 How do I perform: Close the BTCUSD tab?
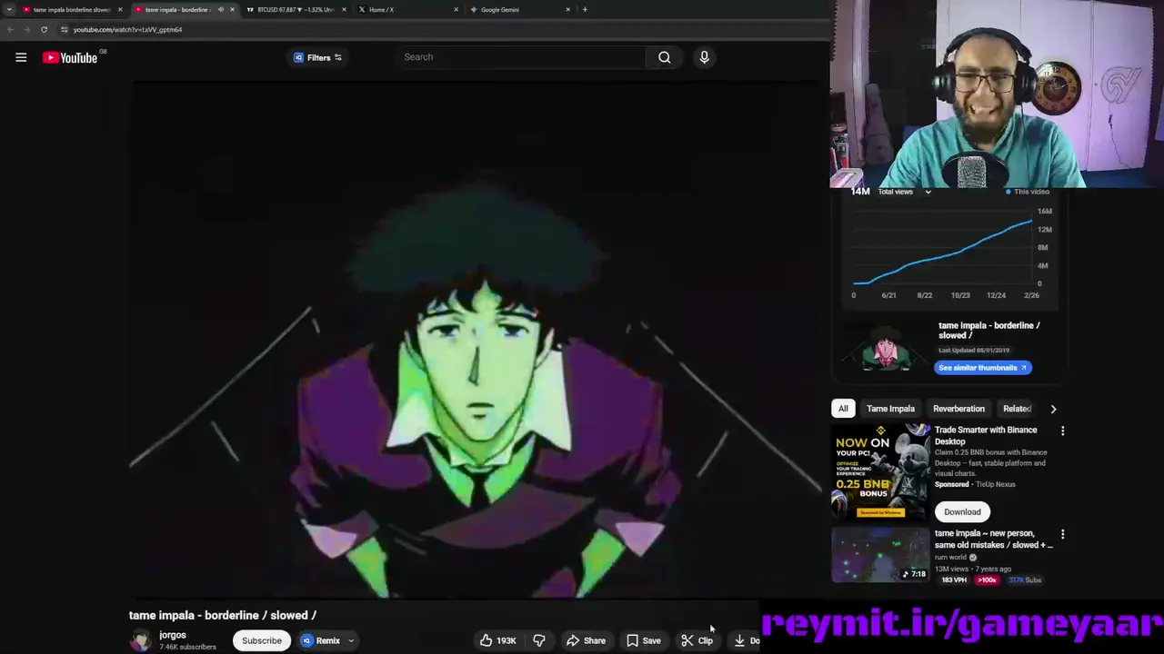tap(344, 9)
